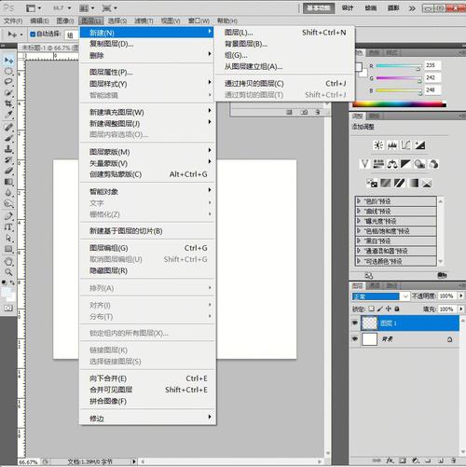Select the Lasso tool
The height and width of the screenshot is (467, 466).
(8, 82)
